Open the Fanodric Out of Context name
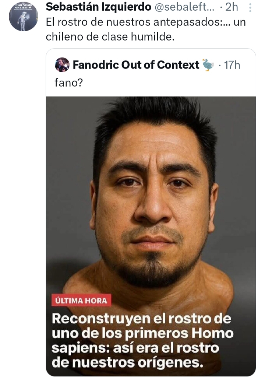Screen dimensions: 265x379 pyautogui.click(x=136, y=65)
